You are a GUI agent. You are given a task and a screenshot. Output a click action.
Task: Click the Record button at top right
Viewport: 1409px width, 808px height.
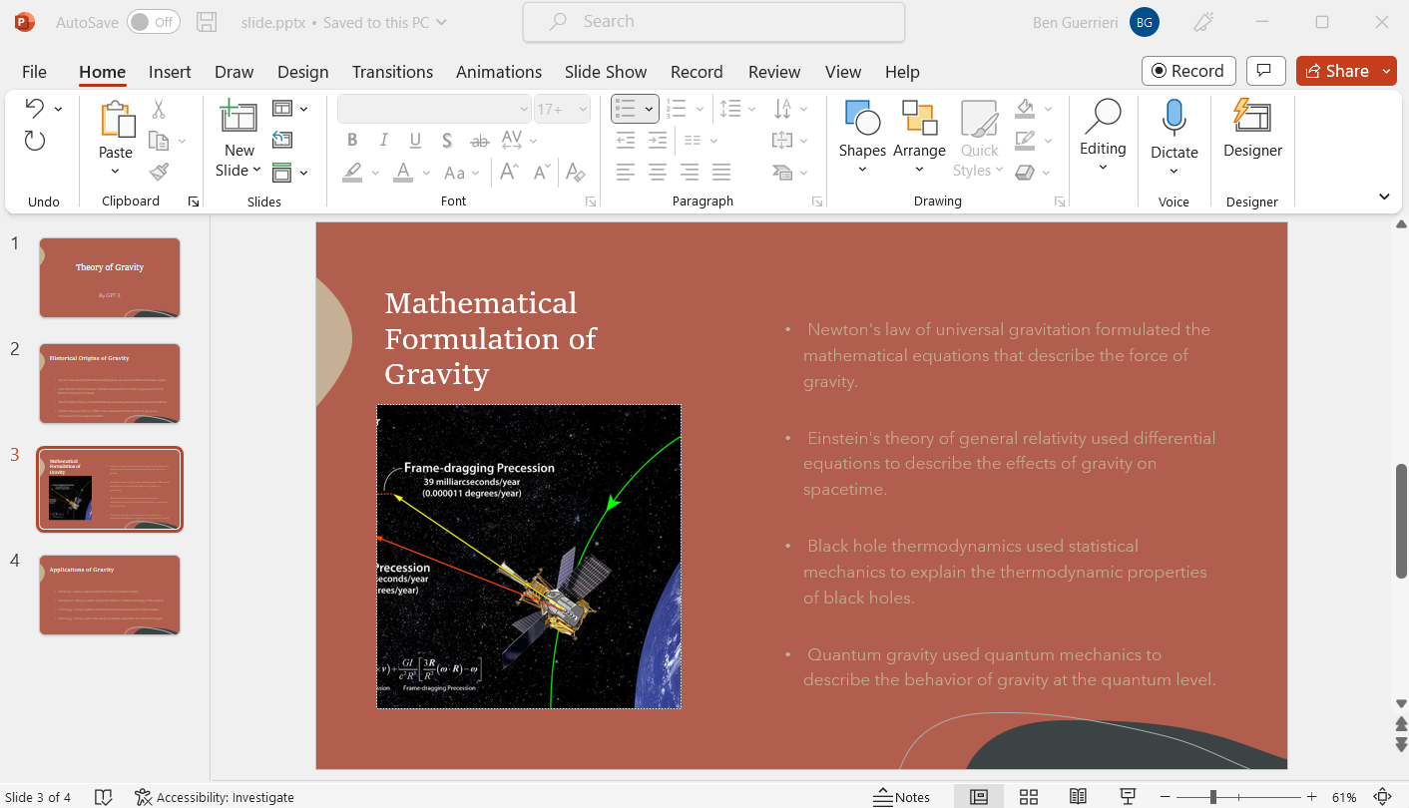1188,71
